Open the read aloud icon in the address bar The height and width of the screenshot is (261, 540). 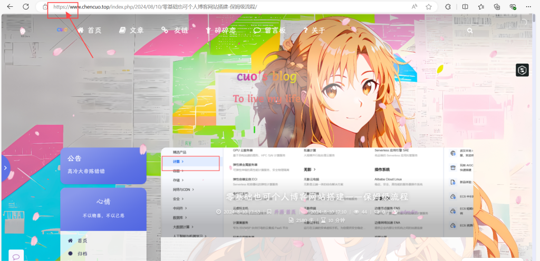(414, 7)
